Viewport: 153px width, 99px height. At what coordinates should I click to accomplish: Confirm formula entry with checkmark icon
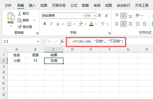(56, 41)
